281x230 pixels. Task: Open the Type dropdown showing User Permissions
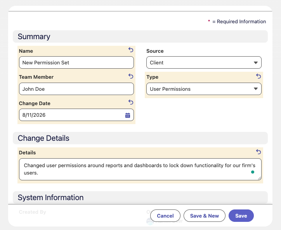click(x=204, y=89)
